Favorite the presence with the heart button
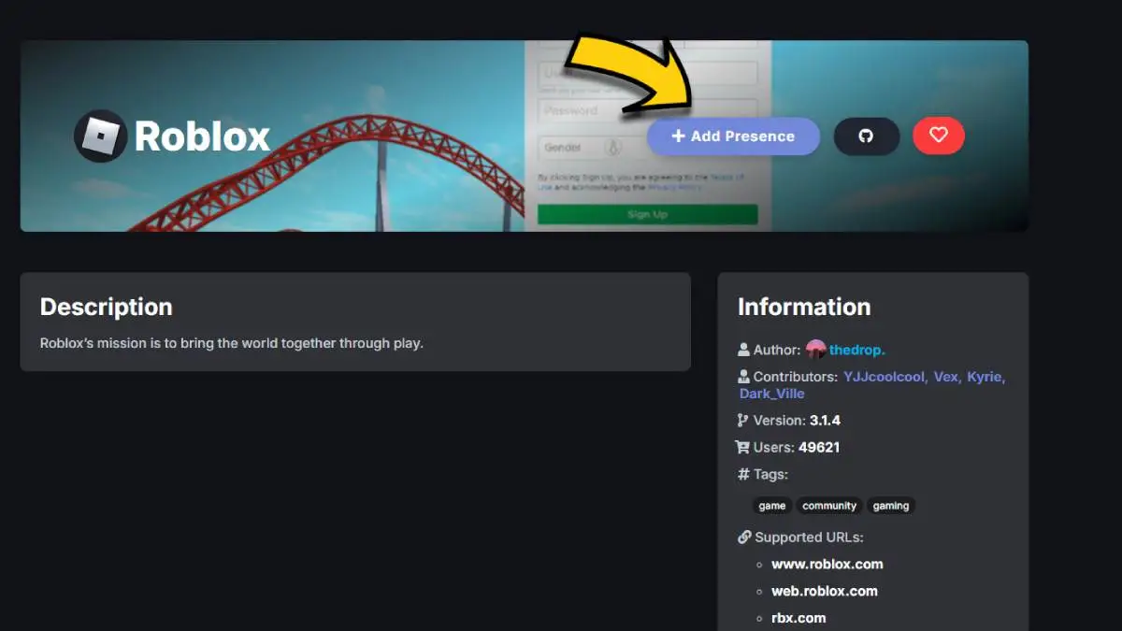The image size is (1122, 631). click(939, 136)
